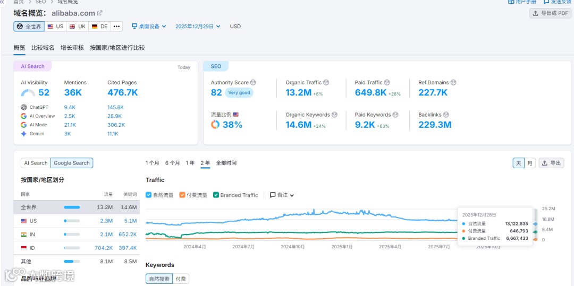Select the 全部时间 time range
Screen dimensions: 574x286
tap(226, 163)
